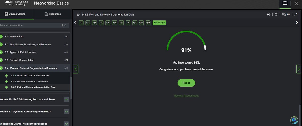Viewport: 302px width, 126px height.
Task: Click the green checkmark for 9.2. Types of IPv4 Addresses
Action: click(x=1, y=52)
